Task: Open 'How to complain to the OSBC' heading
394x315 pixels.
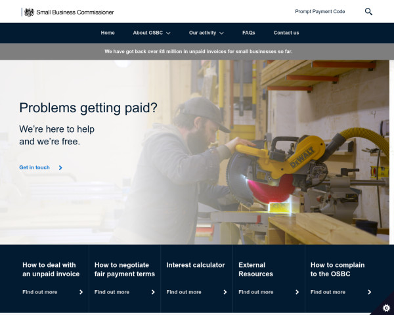Action: tap(338, 269)
